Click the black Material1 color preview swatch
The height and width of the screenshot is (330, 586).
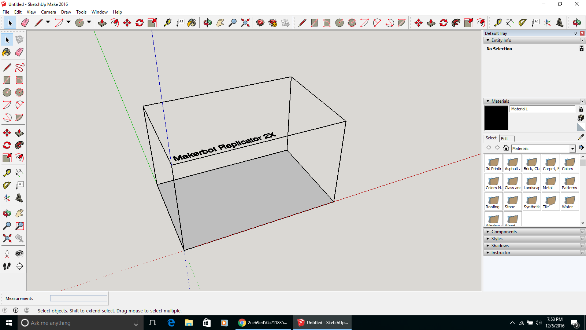(496, 118)
